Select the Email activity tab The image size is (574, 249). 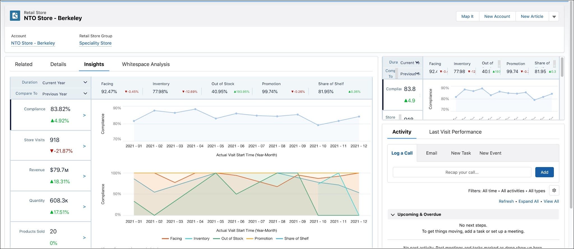click(431, 153)
